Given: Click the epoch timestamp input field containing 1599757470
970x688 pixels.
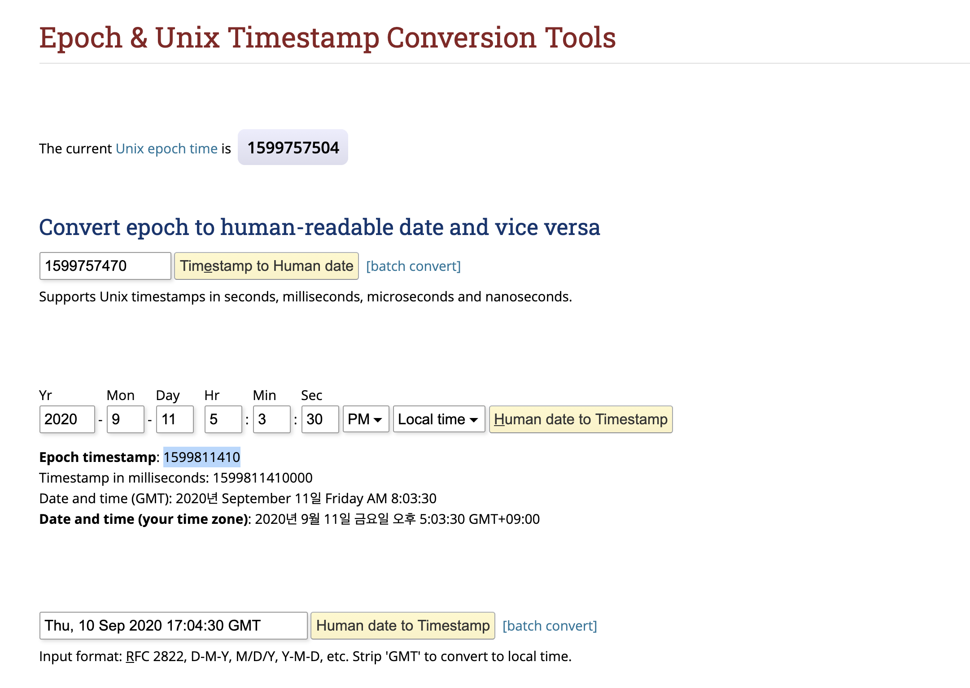Looking at the screenshot, I should [x=105, y=266].
